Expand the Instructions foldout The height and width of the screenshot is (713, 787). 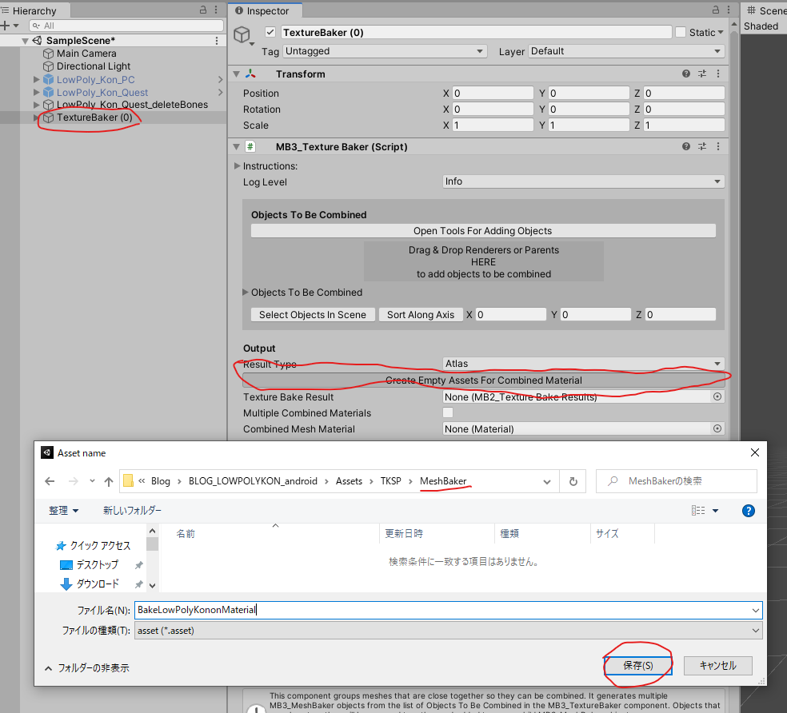tap(237, 166)
